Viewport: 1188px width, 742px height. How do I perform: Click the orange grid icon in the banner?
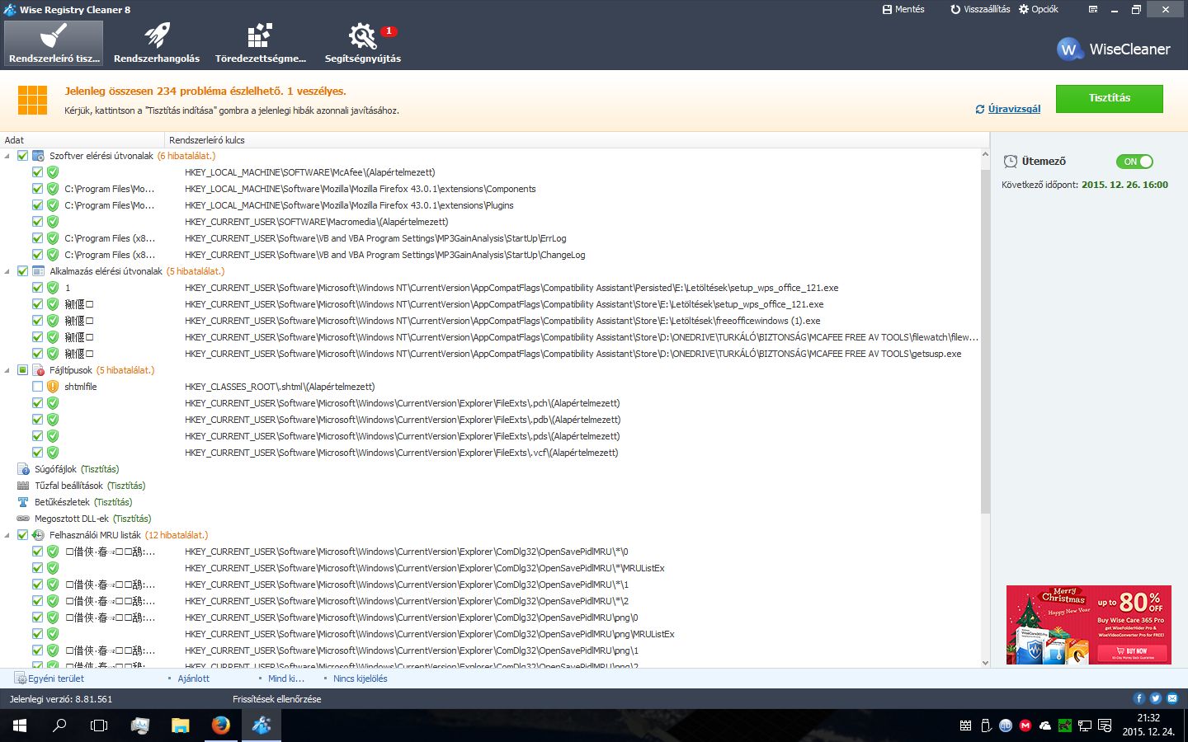coord(32,100)
